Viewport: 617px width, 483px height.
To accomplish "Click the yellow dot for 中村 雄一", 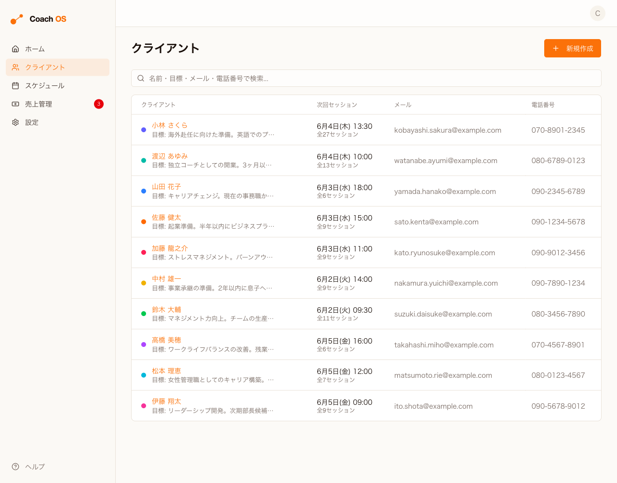I will tap(144, 283).
